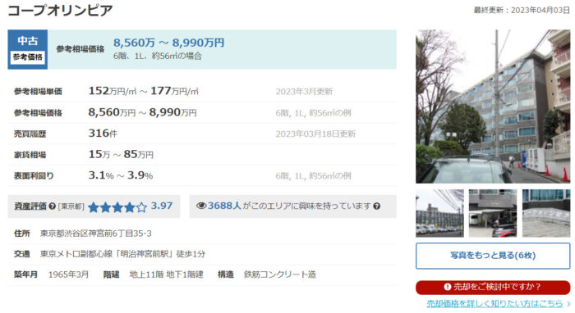Image resolution: width=575 pixels, height=313 pixels.
Task: Click the eye icon before 3688人
Action: pyautogui.click(x=201, y=206)
